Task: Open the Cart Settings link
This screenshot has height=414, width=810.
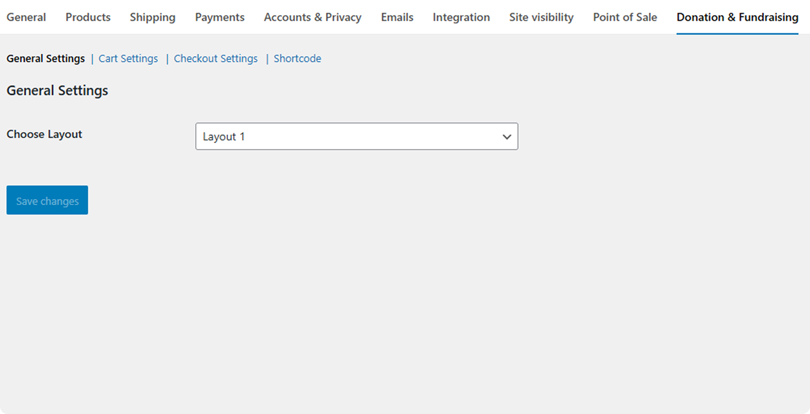Action: tap(128, 58)
